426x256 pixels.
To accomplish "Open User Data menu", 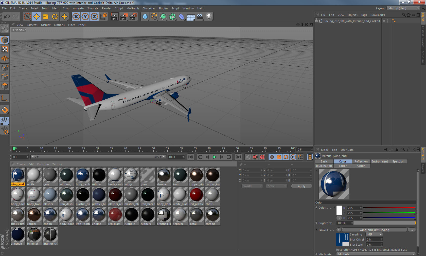I will coord(347,150).
